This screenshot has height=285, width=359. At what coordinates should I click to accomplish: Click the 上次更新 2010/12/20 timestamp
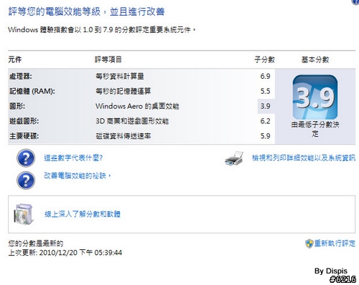[65, 253]
